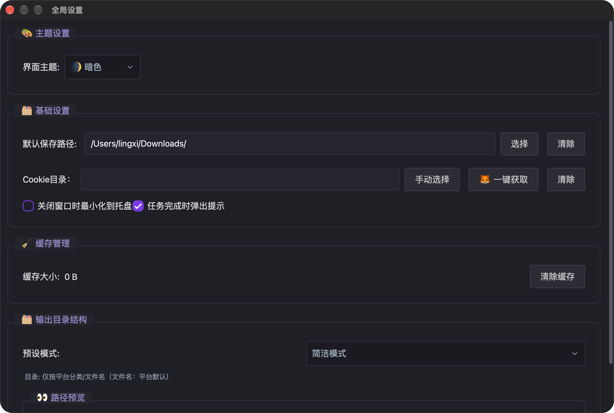
Task: Click the 目录: 仅按平台分类/文件名 description text
Action: [x=97, y=377]
